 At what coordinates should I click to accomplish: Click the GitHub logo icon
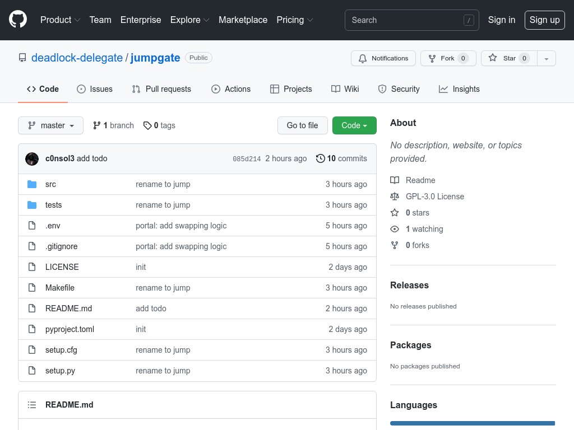18,20
